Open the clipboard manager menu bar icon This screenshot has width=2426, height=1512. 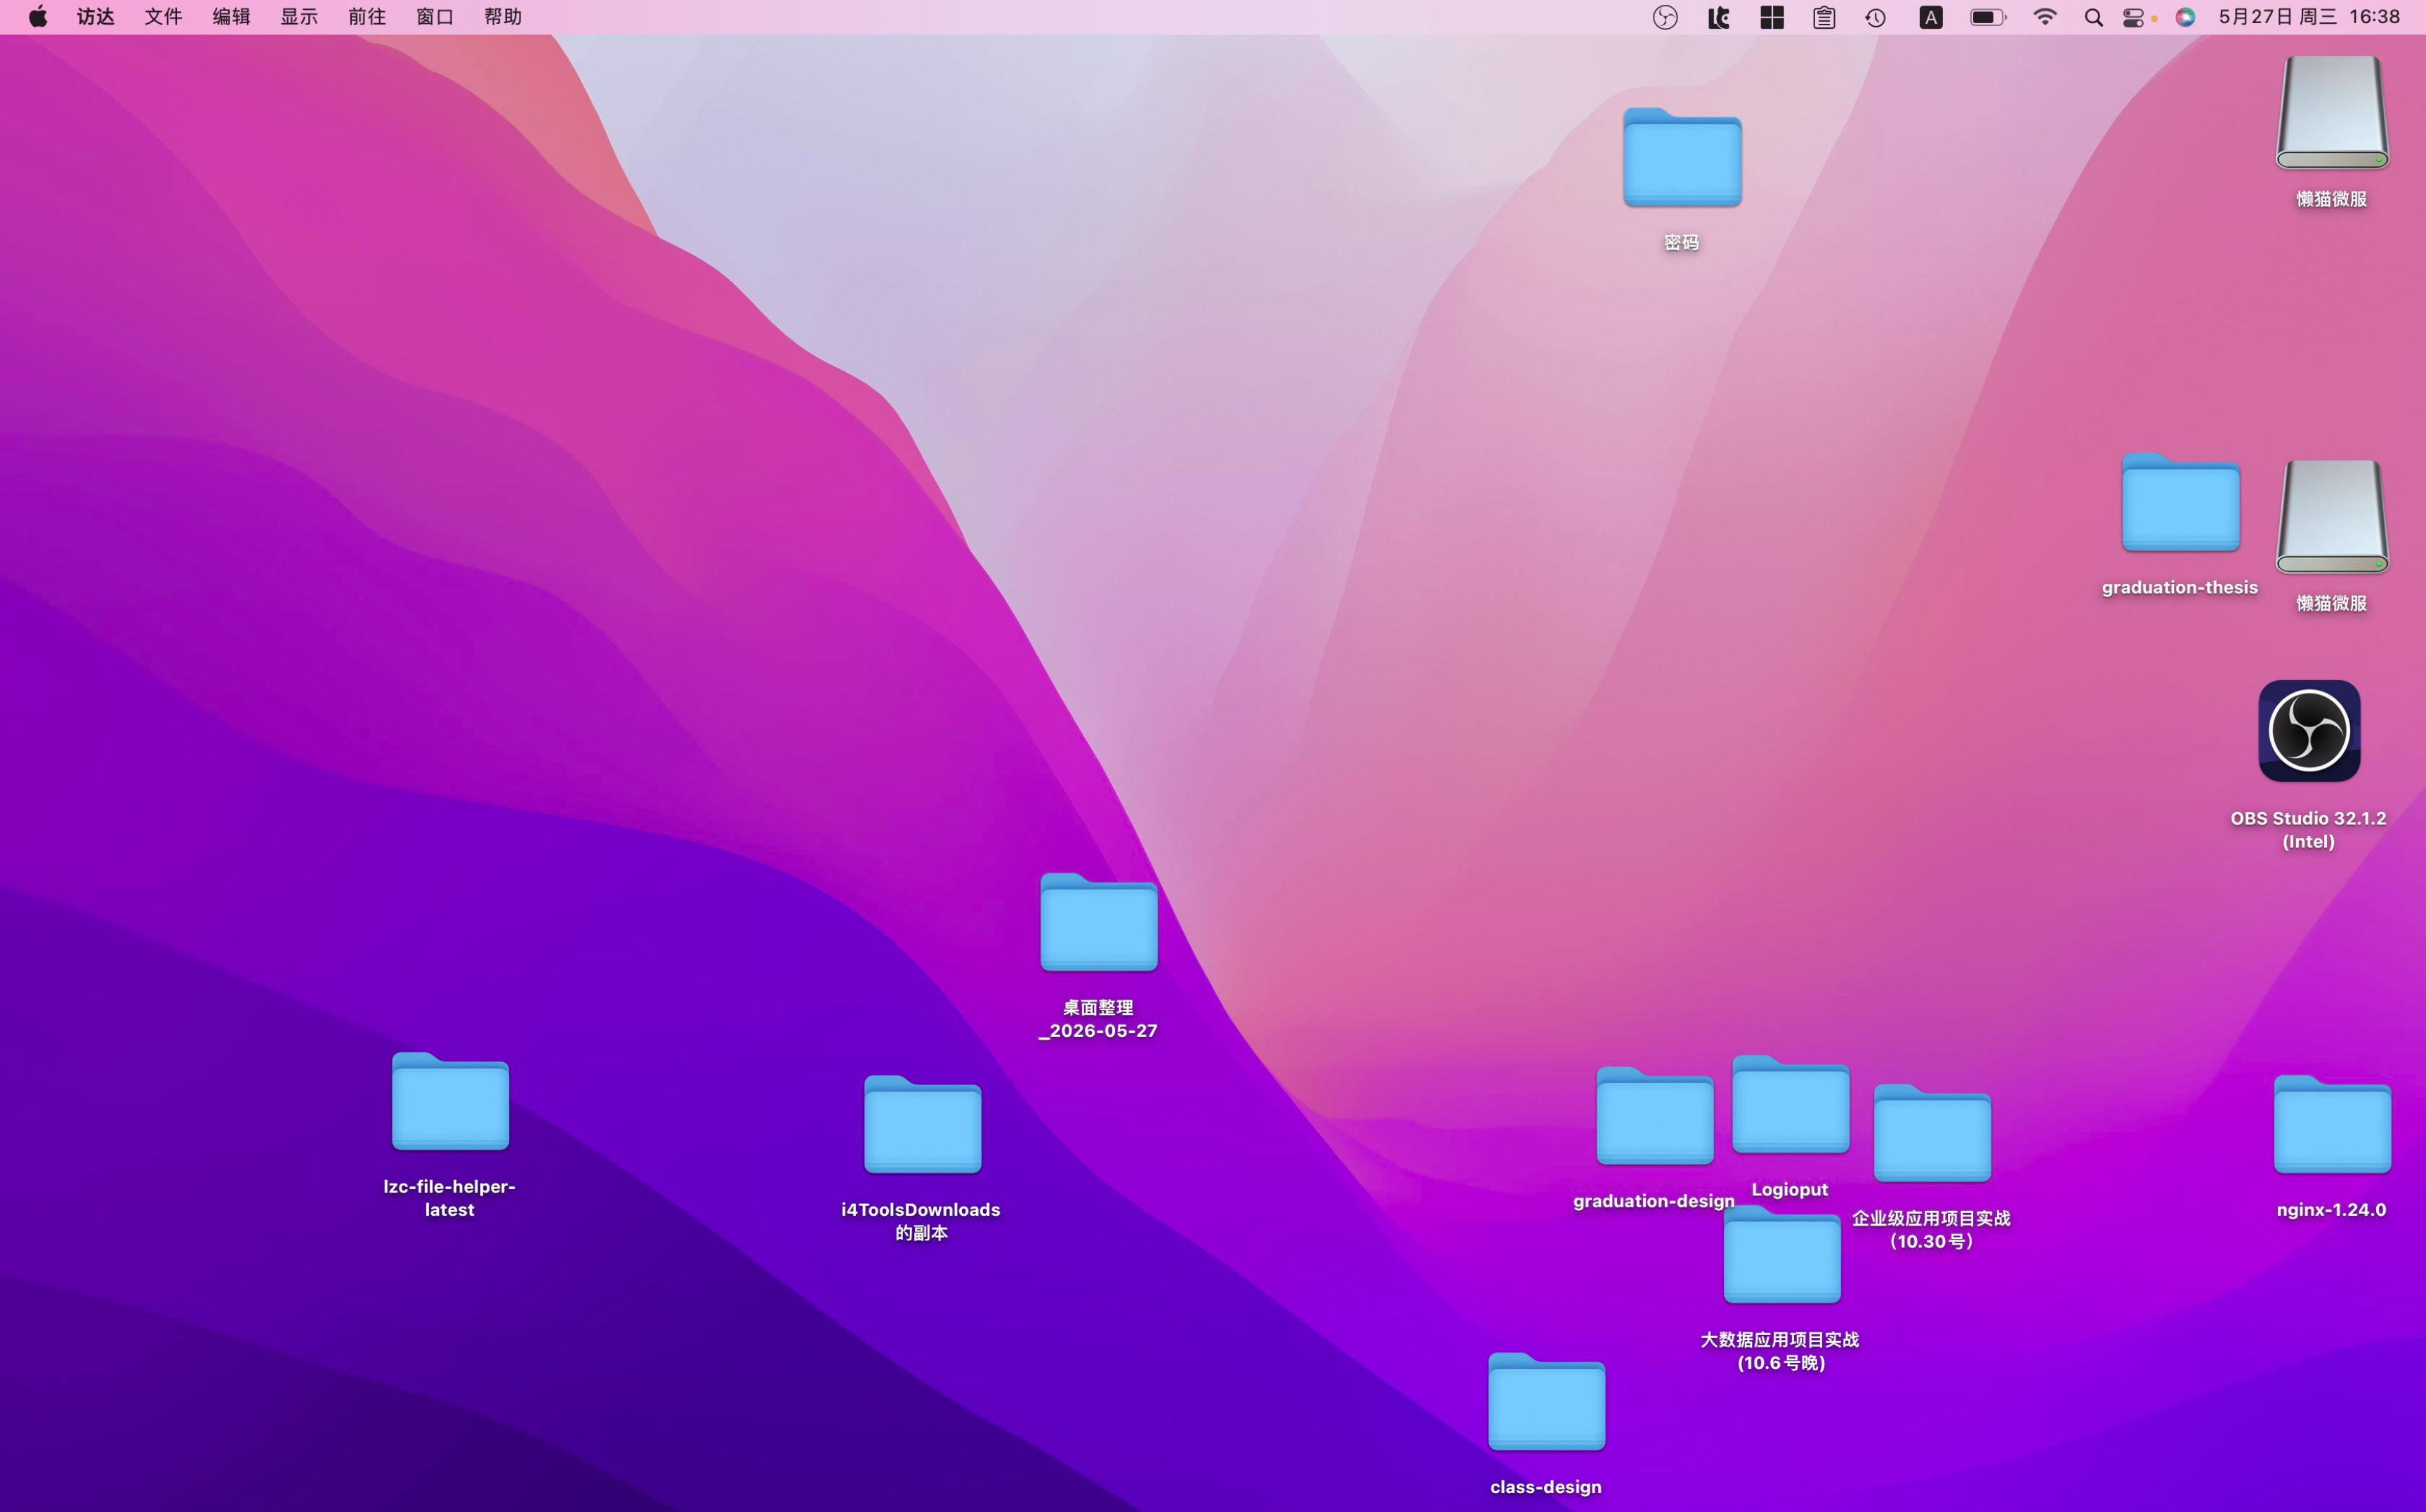point(1824,17)
